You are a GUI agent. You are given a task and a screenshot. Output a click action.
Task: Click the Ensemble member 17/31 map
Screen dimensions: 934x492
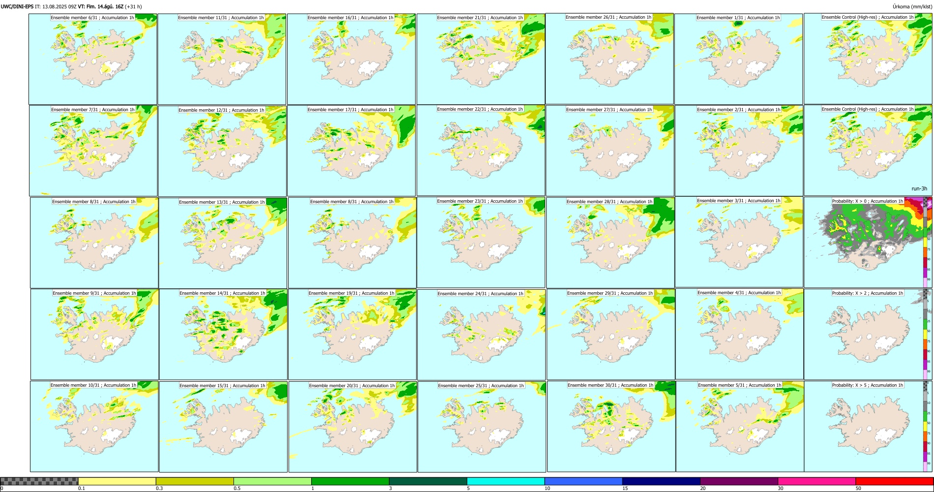click(351, 151)
